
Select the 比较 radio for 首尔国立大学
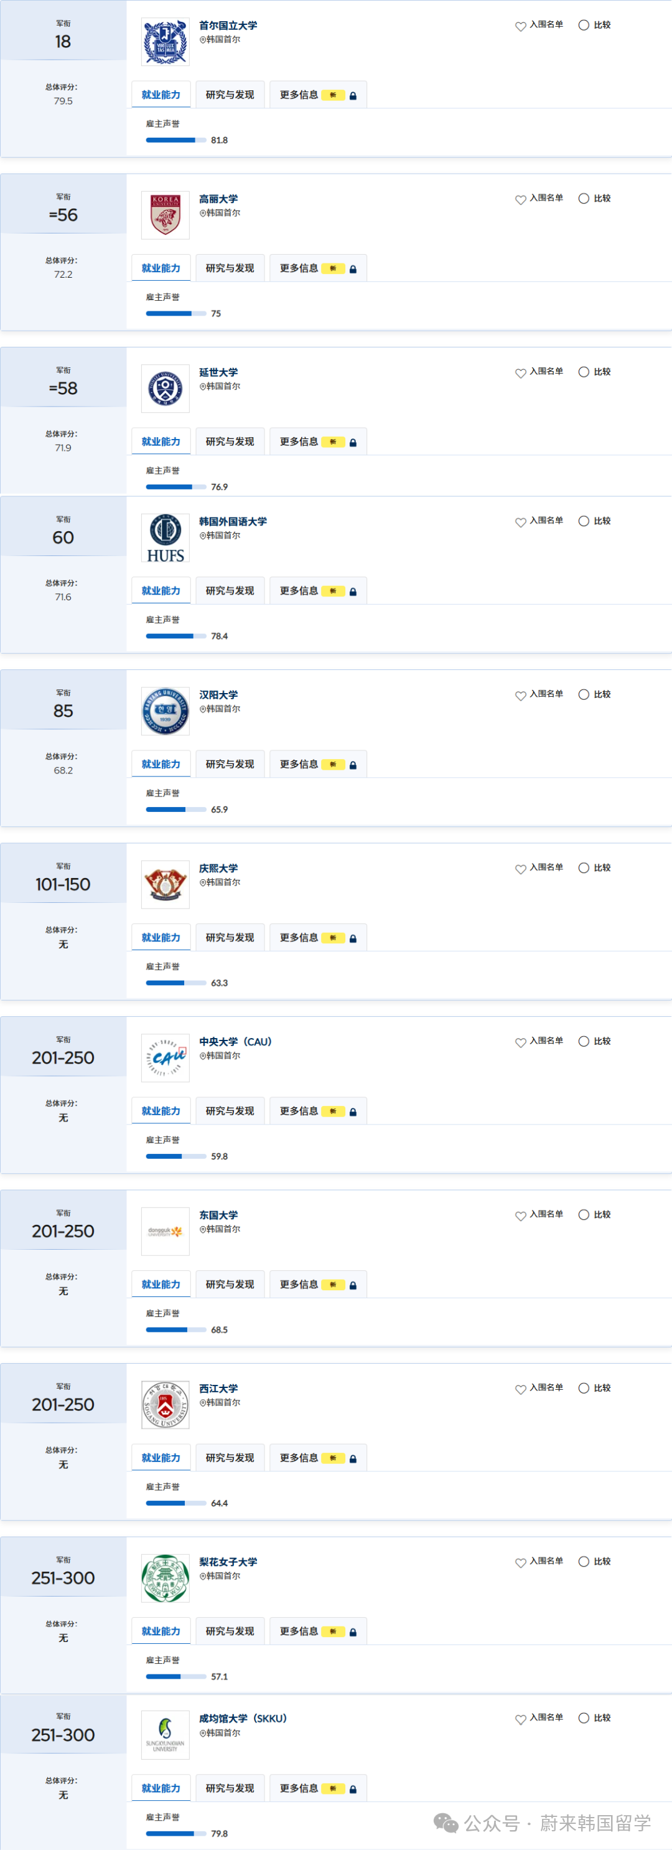click(x=584, y=25)
